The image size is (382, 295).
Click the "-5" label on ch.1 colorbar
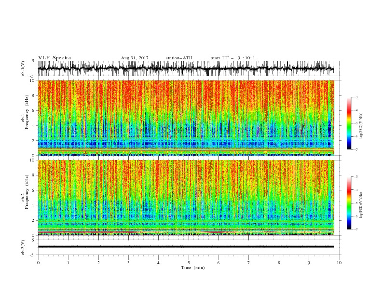click(356, 123)
